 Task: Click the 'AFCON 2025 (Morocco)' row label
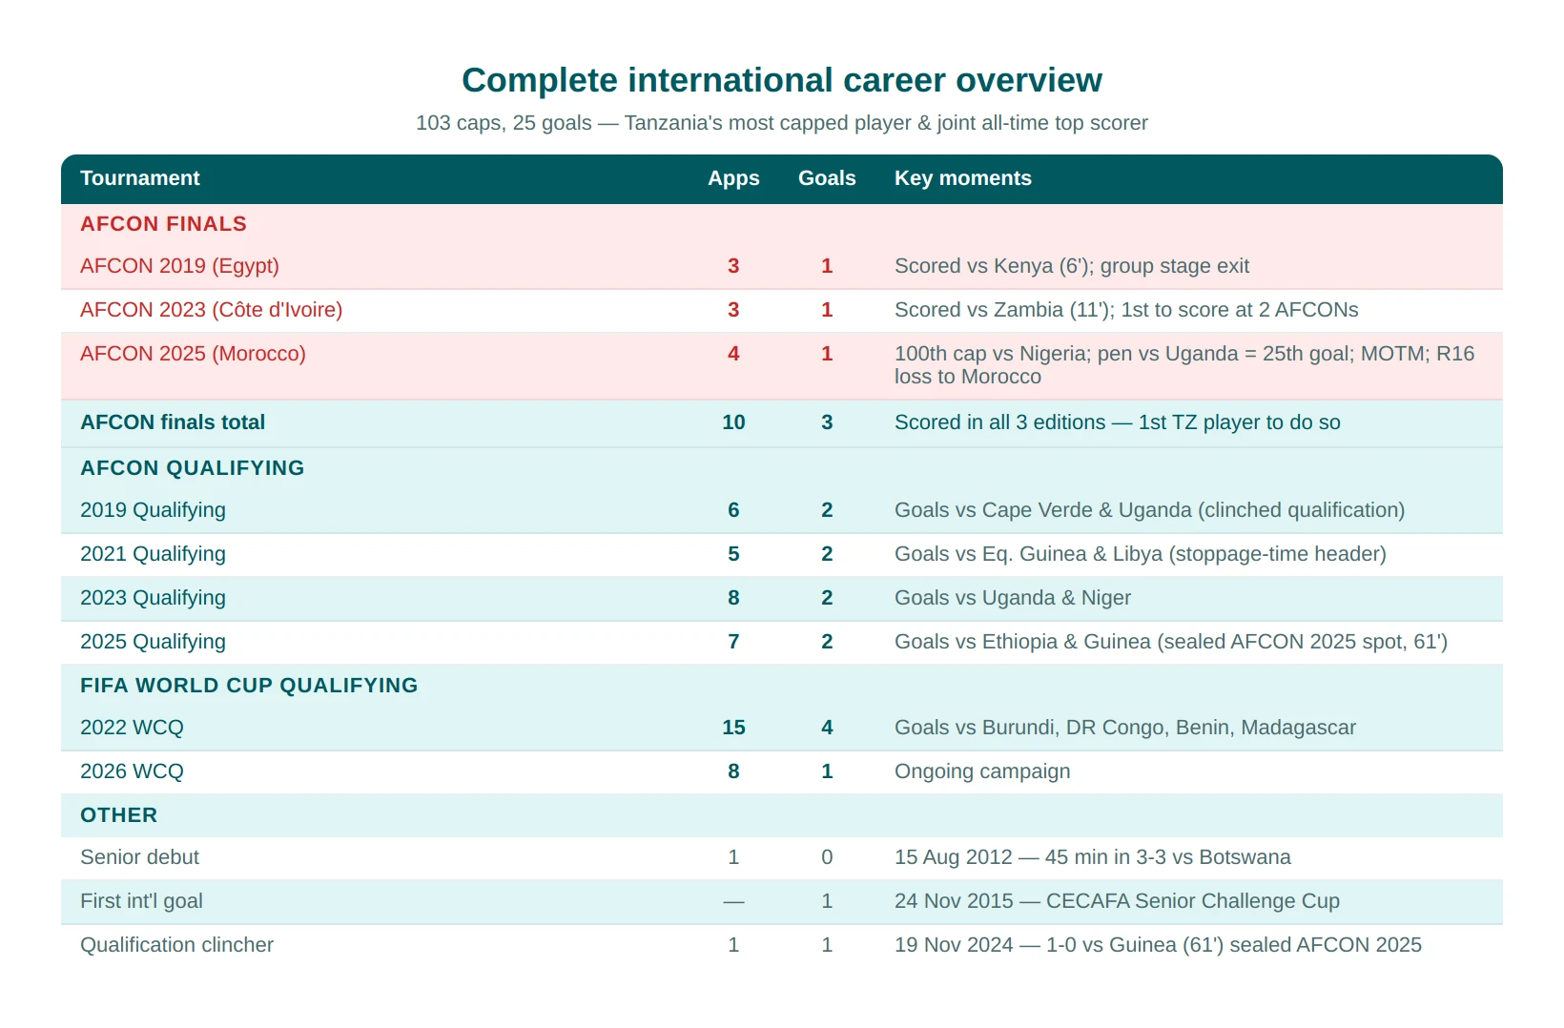(193, 354)
